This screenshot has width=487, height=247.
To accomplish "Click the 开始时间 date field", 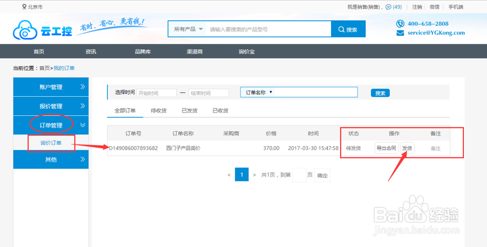I will coord(157,93).
